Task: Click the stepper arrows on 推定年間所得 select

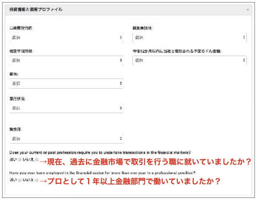Action: pos(121,60)
